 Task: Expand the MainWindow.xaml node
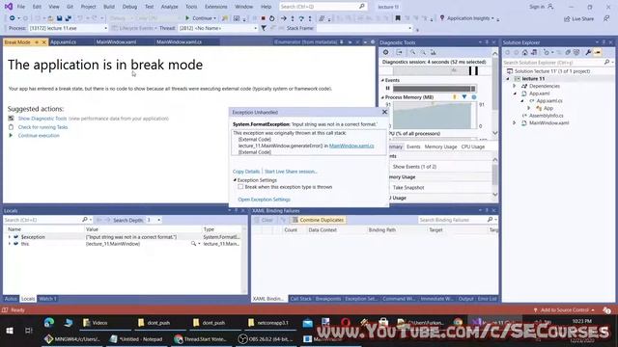pyautogui.click(x=515, y=123)
